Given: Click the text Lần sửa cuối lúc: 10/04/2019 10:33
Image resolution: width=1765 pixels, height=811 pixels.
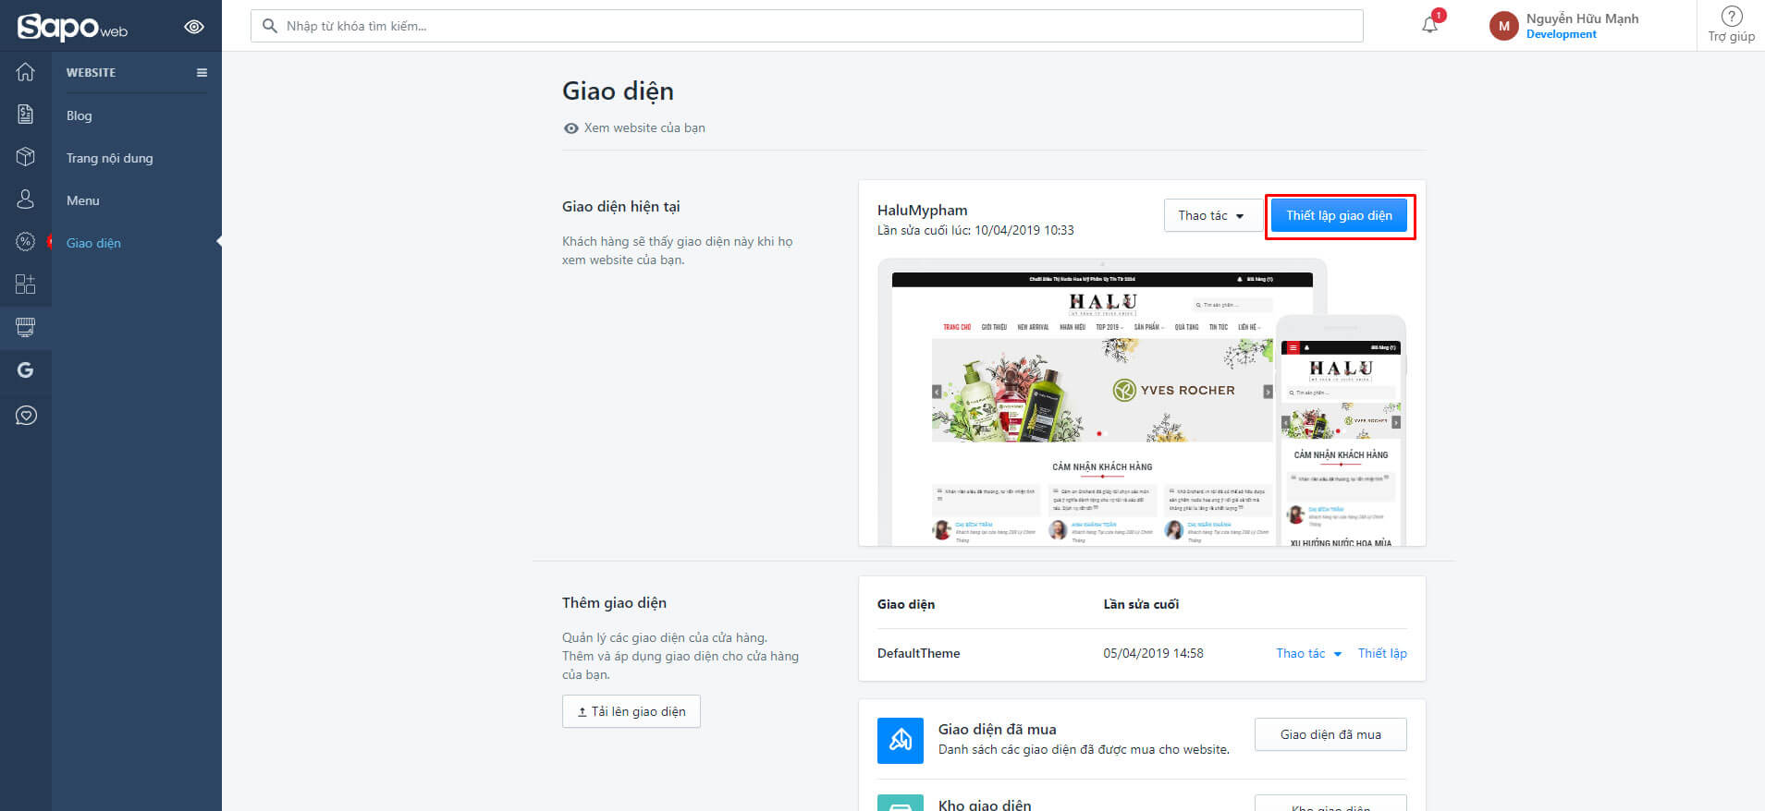Looking at the screenshot, I should (975, 230).
